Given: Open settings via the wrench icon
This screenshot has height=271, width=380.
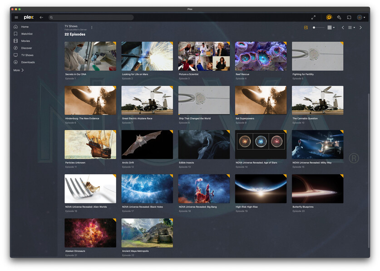Looking at the screenshot, I should (x=339, y=17).
